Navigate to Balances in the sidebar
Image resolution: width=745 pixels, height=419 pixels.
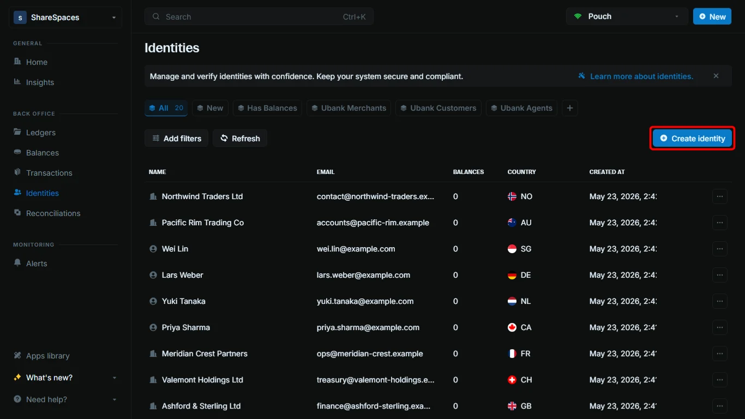[x=42, y=153]
